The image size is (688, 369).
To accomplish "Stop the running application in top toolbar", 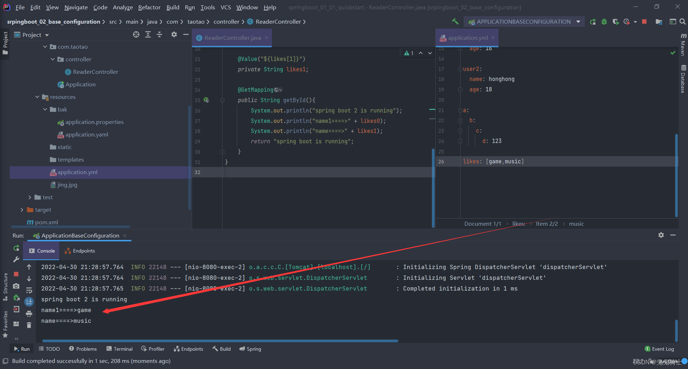I will [x=644, y=21].
